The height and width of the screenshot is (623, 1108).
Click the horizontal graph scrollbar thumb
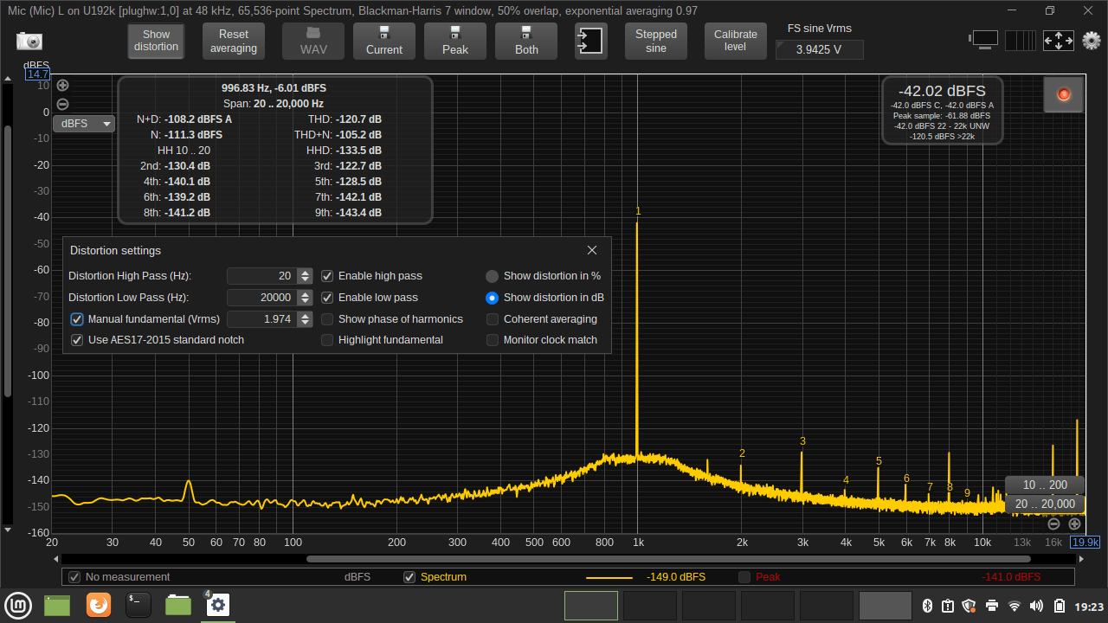click(668, 559)
